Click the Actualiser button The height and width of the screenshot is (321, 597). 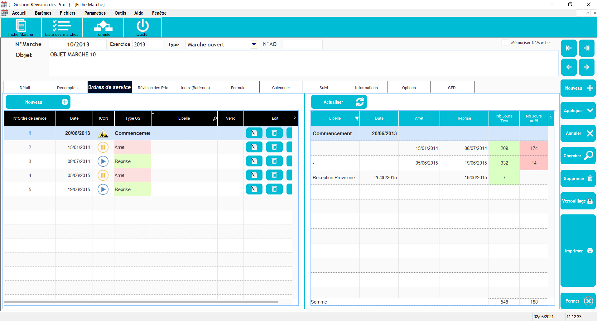click(339, 102)
